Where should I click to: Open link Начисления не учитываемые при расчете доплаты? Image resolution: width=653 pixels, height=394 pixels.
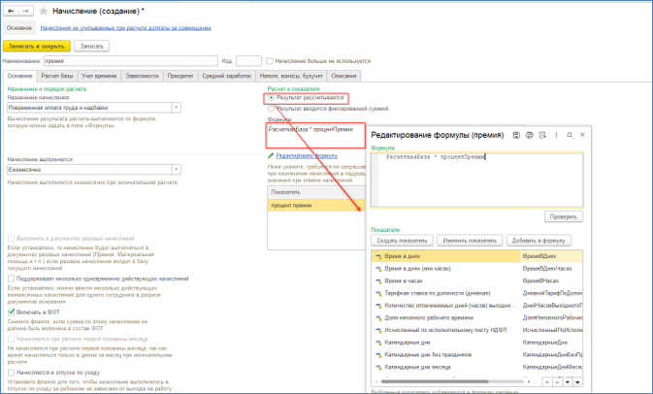click(126, 28)
